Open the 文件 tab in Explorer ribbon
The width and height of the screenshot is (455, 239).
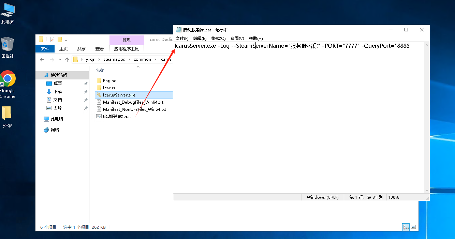pos(45,49)
